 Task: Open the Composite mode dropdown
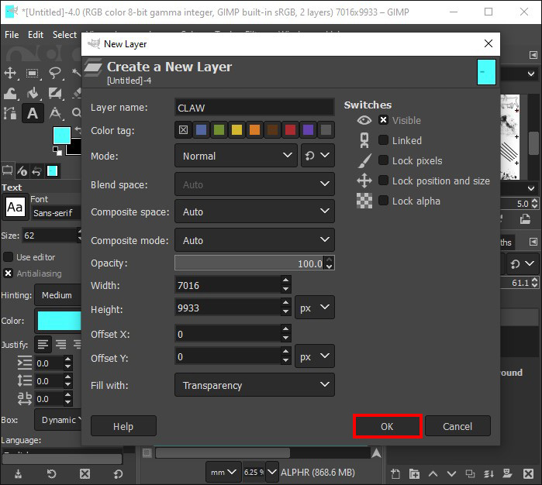(255, 239)
